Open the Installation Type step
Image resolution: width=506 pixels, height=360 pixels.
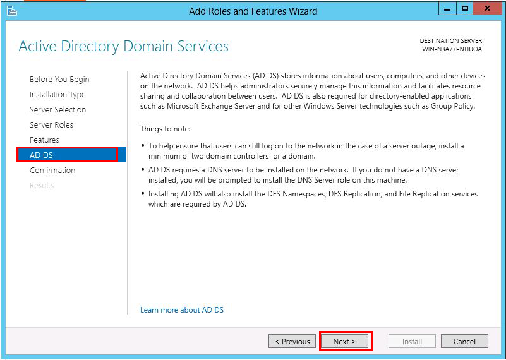tap(57, 95)
